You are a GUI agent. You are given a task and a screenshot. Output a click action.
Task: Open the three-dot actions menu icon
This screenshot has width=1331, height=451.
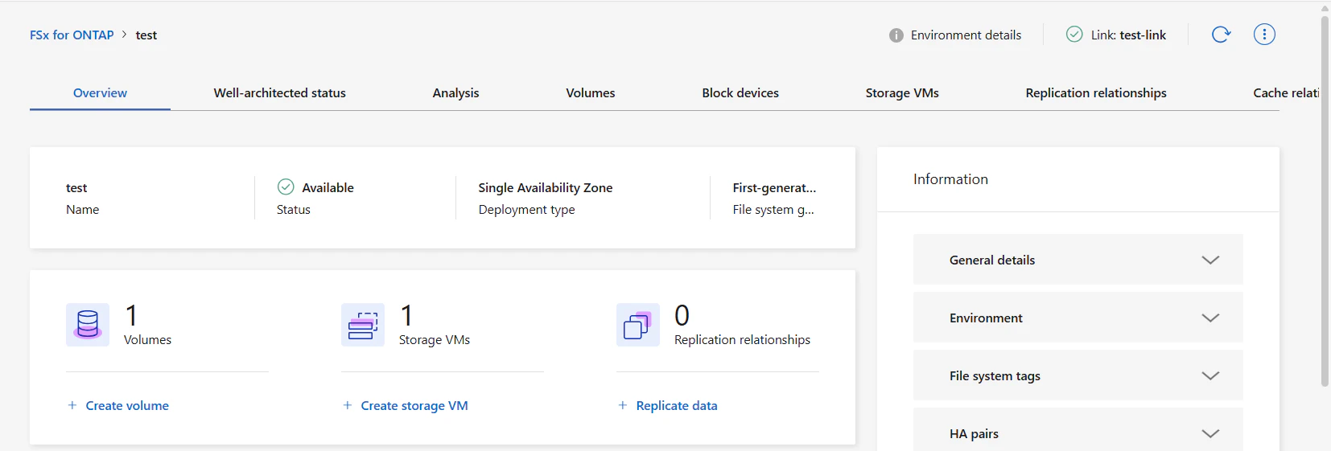tap(1264, 35)
